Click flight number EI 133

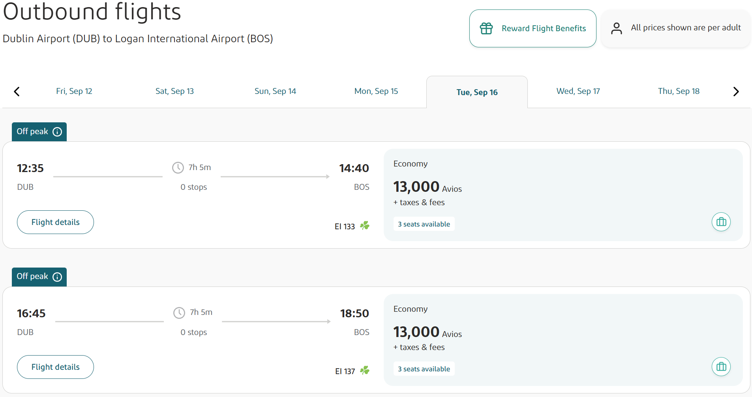click(345, 227)
